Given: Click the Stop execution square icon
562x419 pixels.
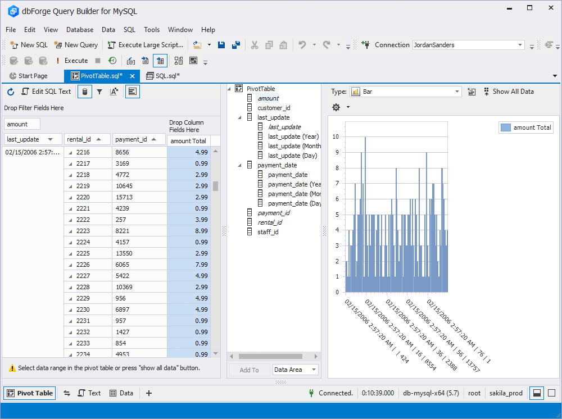Looking at the screenshot, I should tap(98, 61).
